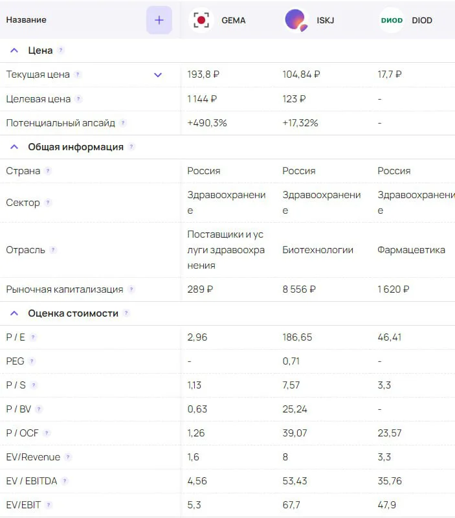Click the Название column header
Viewport: 455px width, 518px height.
pos(26,20)
